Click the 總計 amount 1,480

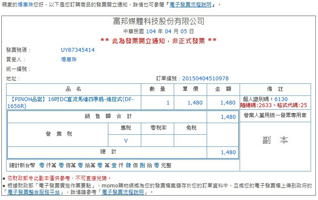pyautogui.click(x=228, y=152)
